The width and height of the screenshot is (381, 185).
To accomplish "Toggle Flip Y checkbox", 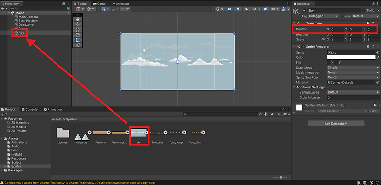I will (336, 63).
